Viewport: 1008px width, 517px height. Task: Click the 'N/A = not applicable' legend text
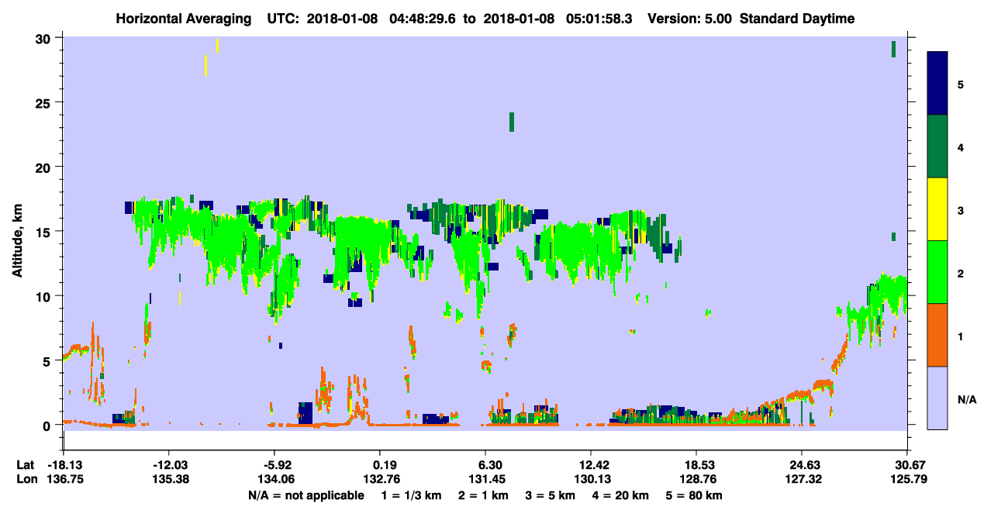coord(306,495)
